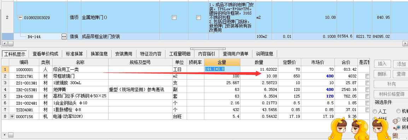The height and width of the screenshot is (140, 408).
Task: Click market price 400 for 带框玻璃门
Action: pos(318,76)
